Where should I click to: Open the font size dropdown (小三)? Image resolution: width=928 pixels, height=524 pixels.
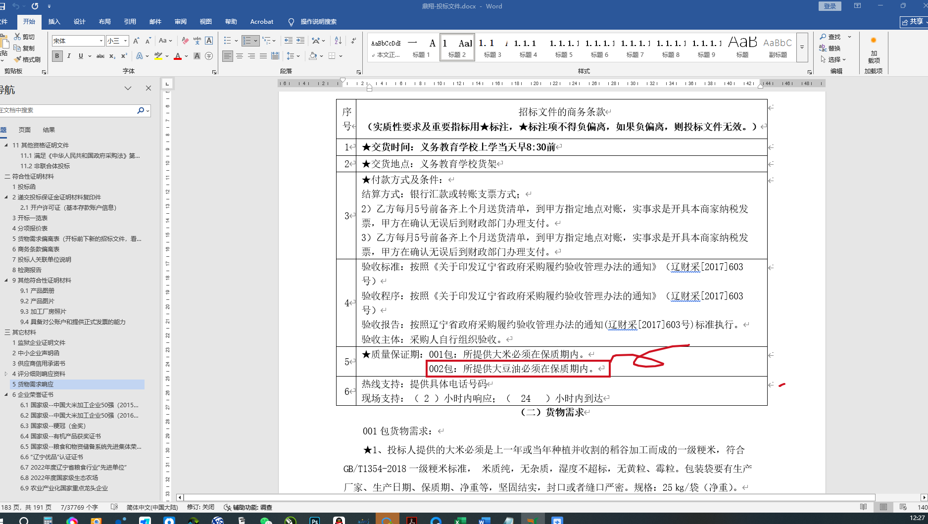(x=126, y=41)
